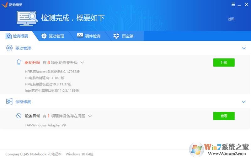Open the hamburger main menu in title bar
The width and height of the screenshot is (251, 158).
pos(233,4)
